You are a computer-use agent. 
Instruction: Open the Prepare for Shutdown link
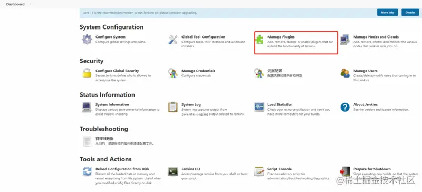pos(372,169)
